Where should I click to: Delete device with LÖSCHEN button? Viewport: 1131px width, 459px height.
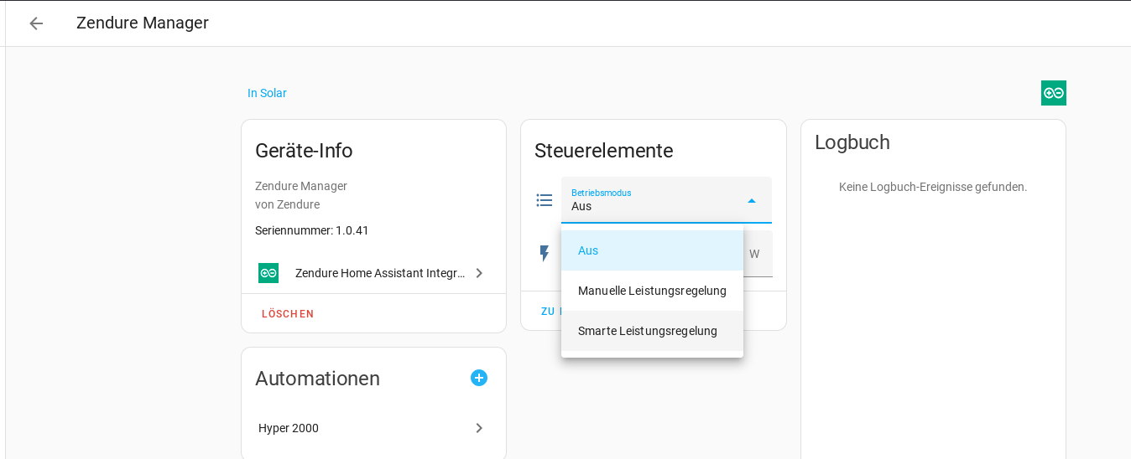[x=288, y=314]
